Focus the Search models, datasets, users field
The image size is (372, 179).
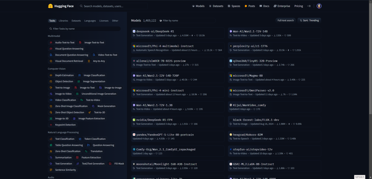113,6
